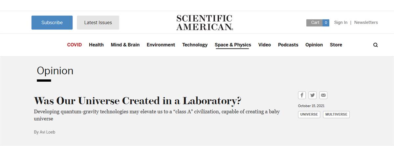
Task: Email the article using envelope icon
Action: pyautogui.click(x=323, y=95)
